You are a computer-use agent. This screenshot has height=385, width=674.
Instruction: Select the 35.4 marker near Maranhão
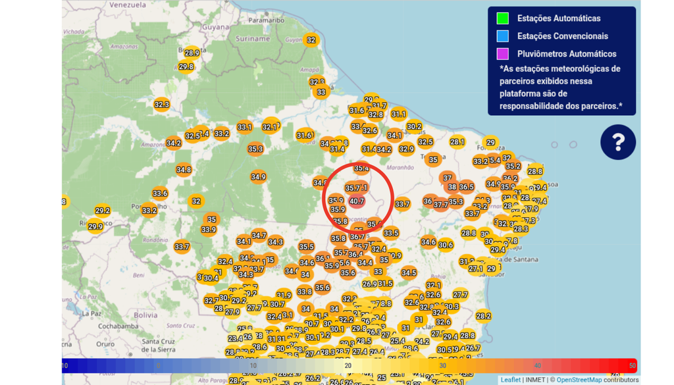click(x=361, y=168)
